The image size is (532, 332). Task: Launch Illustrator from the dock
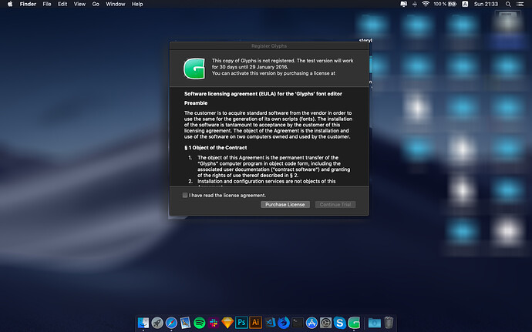255,323
